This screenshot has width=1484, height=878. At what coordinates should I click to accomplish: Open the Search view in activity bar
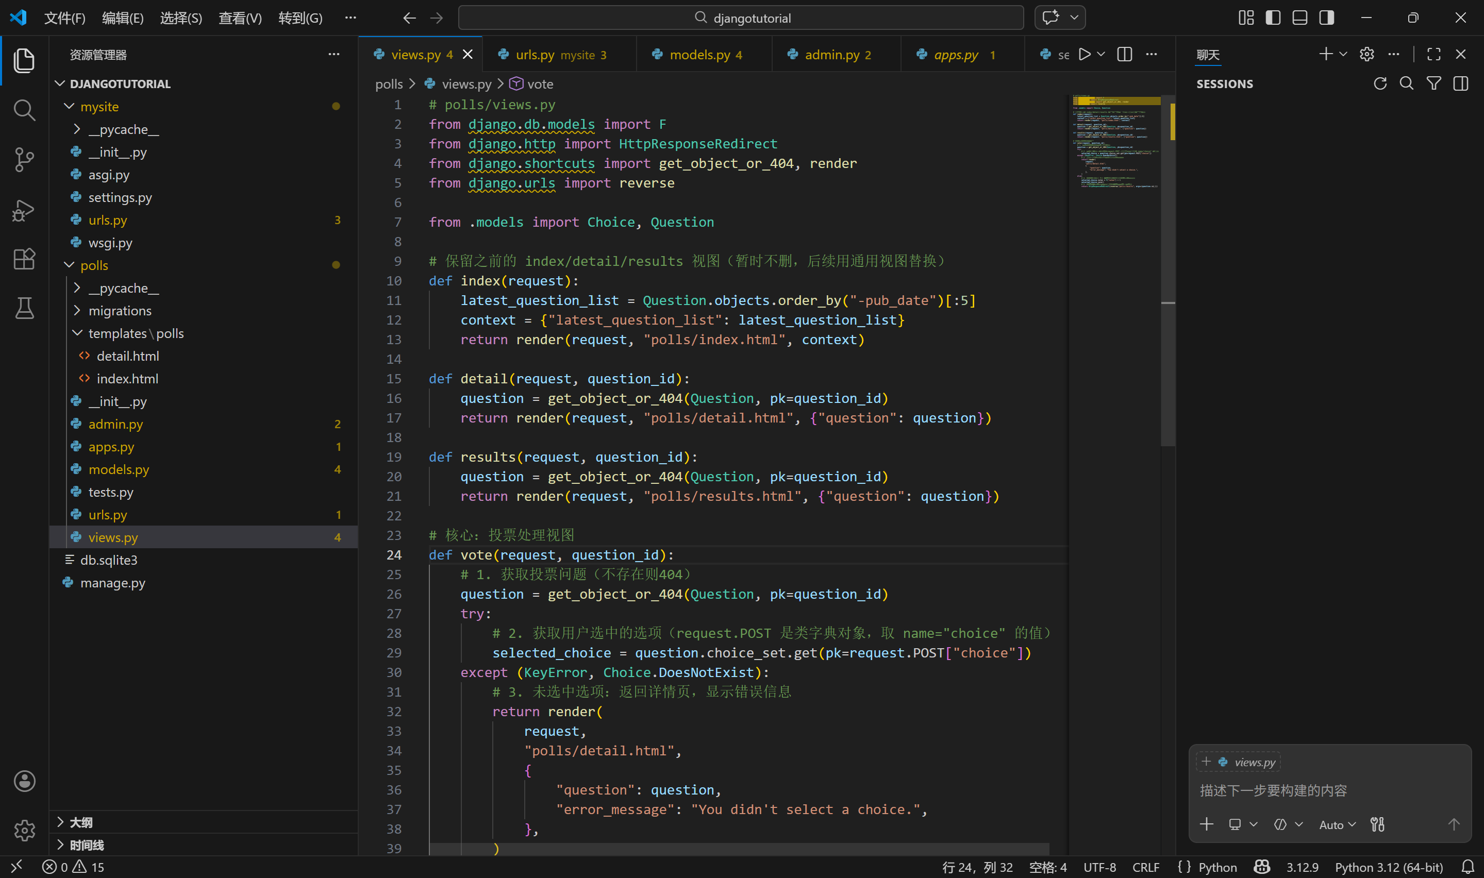[x=24, y=109]
